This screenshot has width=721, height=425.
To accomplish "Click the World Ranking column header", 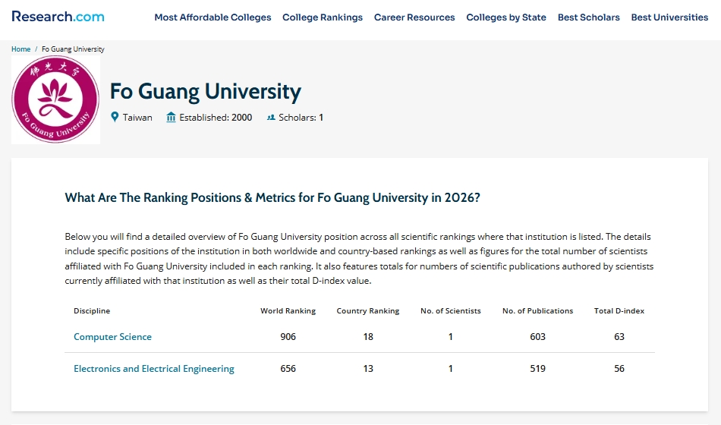I will click(x=288, y=311).
